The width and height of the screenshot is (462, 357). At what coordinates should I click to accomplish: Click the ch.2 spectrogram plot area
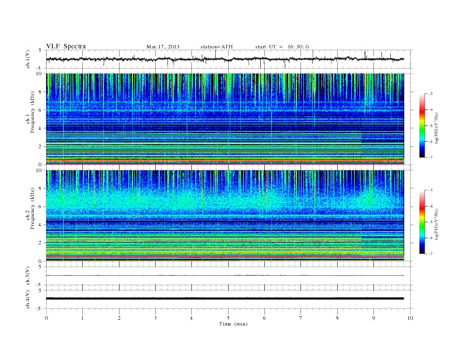(x=225, y=215)
